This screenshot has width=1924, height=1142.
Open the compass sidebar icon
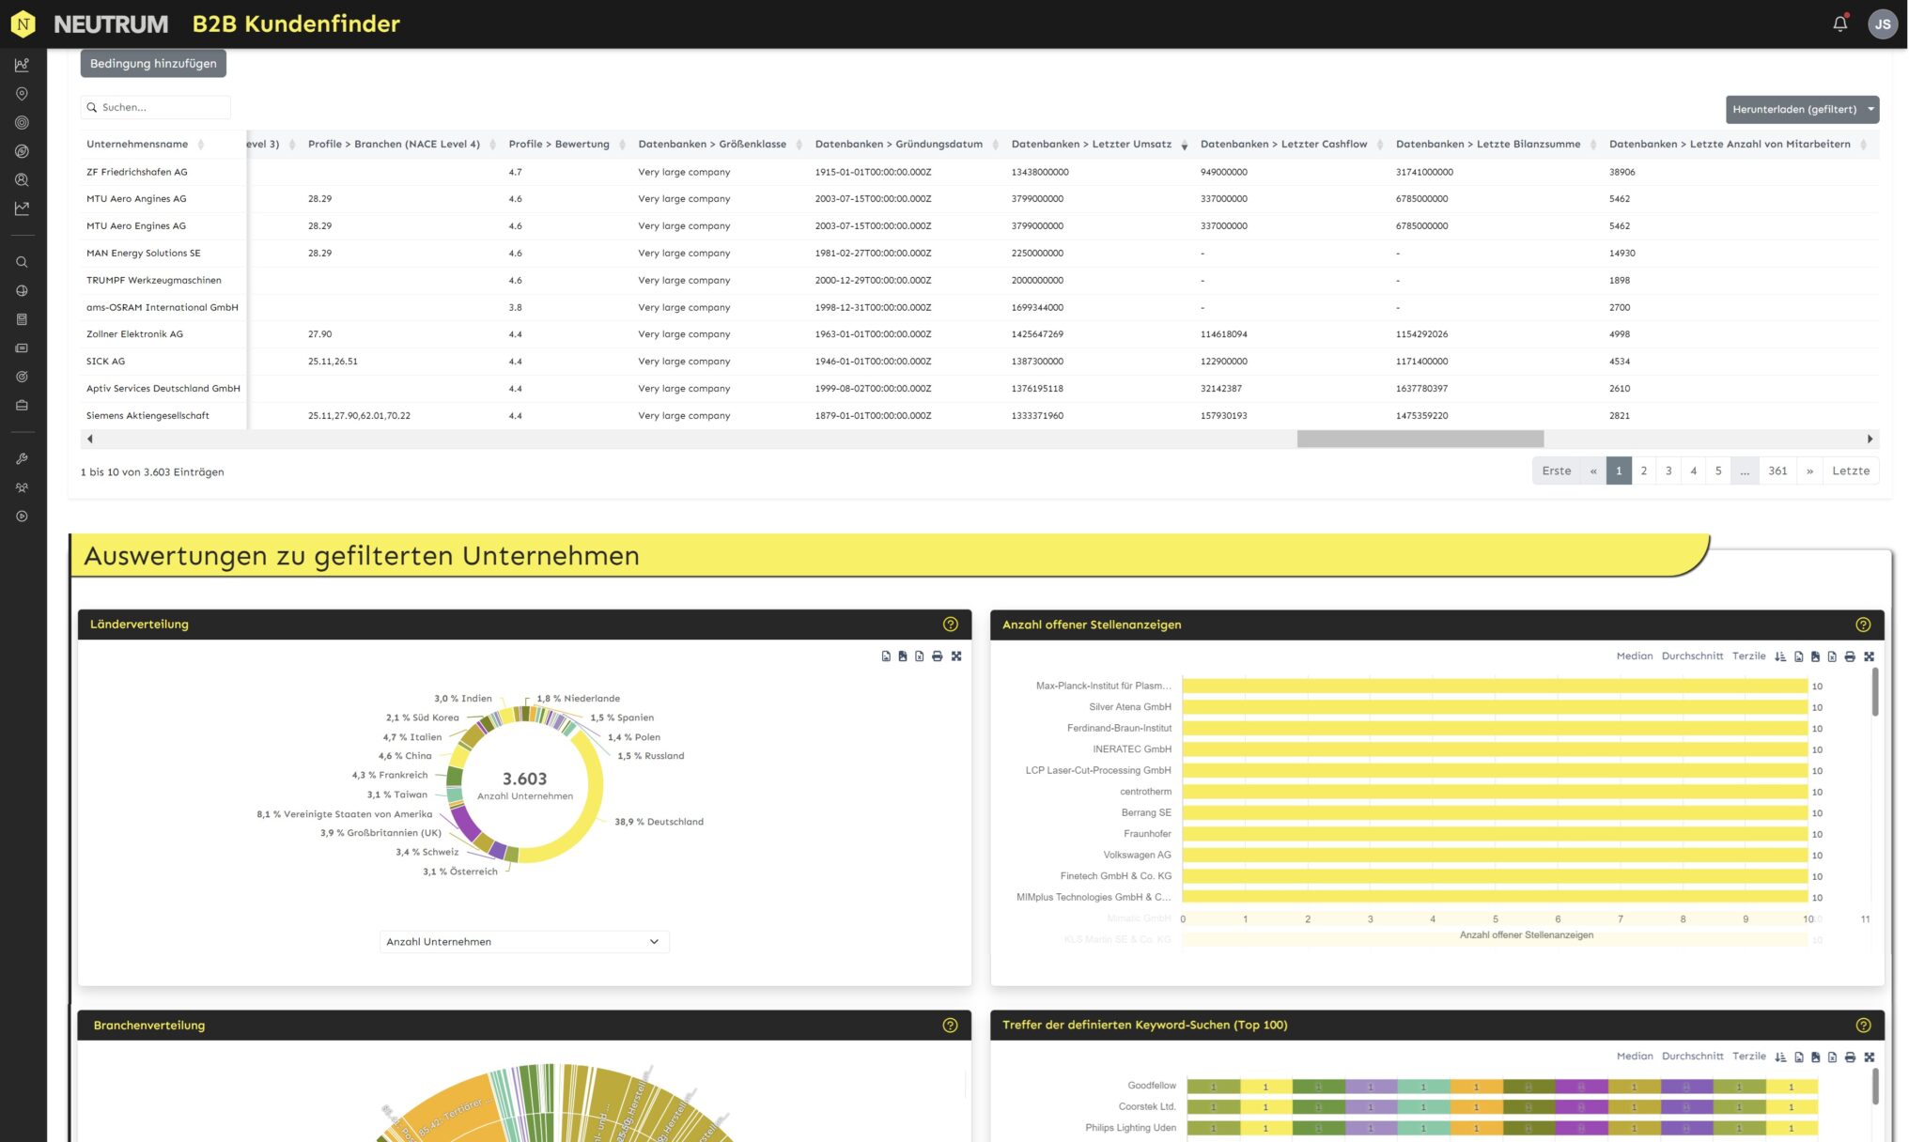[22, 151]
